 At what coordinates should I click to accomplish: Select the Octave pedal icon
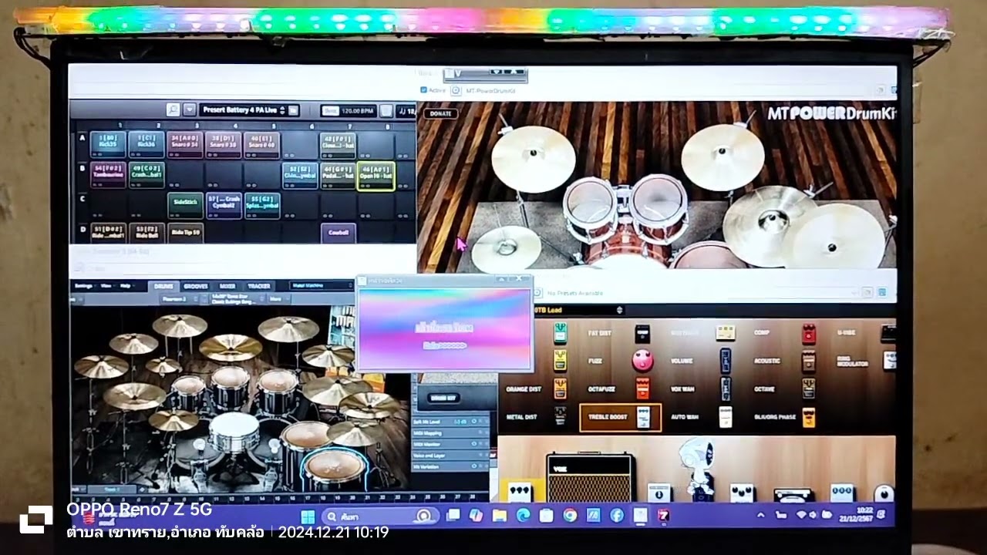point(808,388)
